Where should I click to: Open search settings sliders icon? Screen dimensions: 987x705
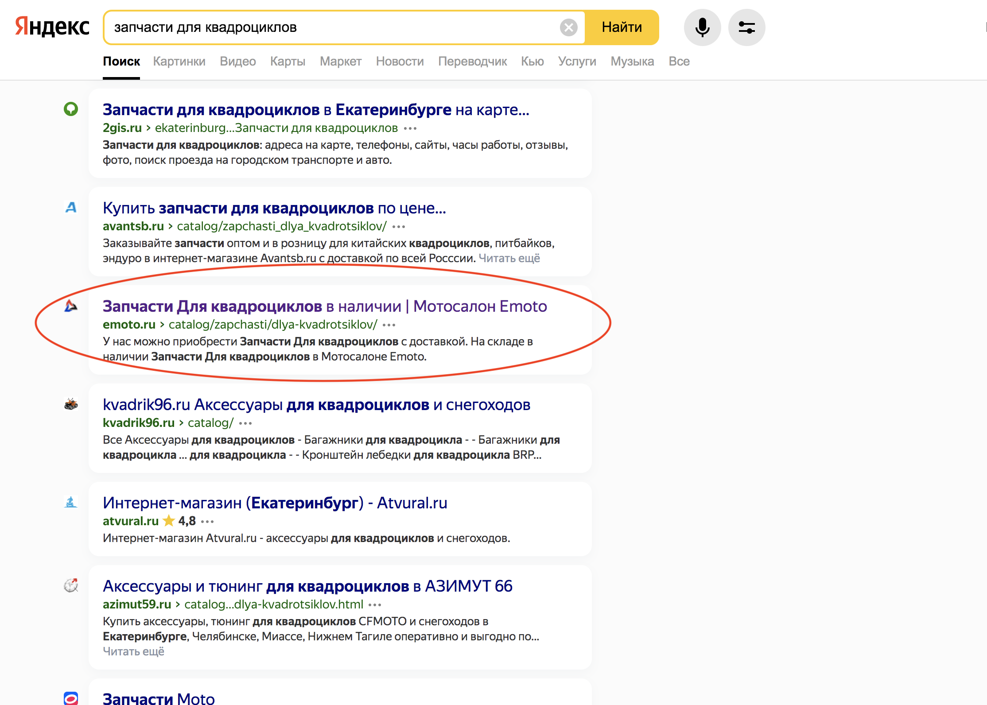coord(746,27)
